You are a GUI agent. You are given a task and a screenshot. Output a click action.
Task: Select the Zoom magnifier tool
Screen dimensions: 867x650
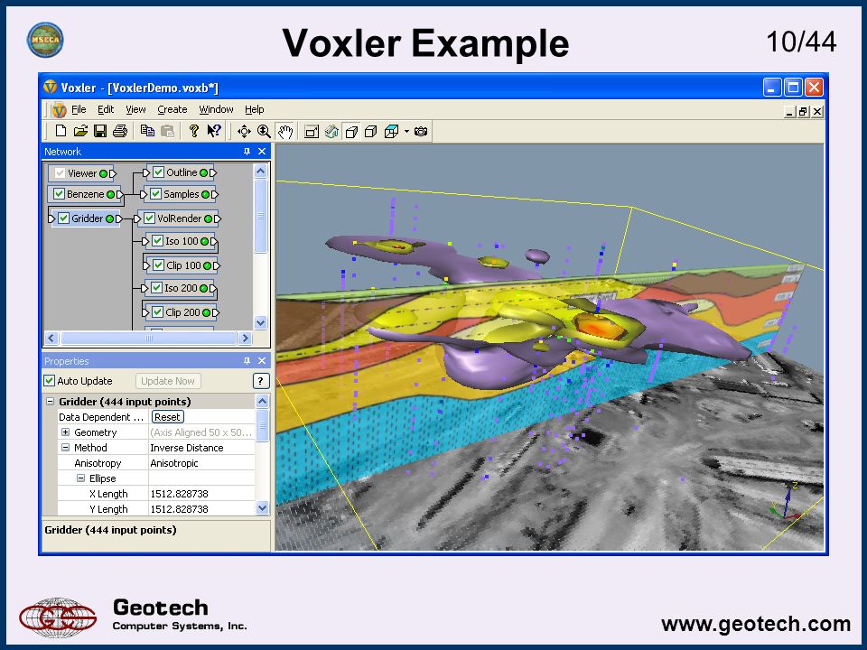pyautogui.click(x=264, y=132)
